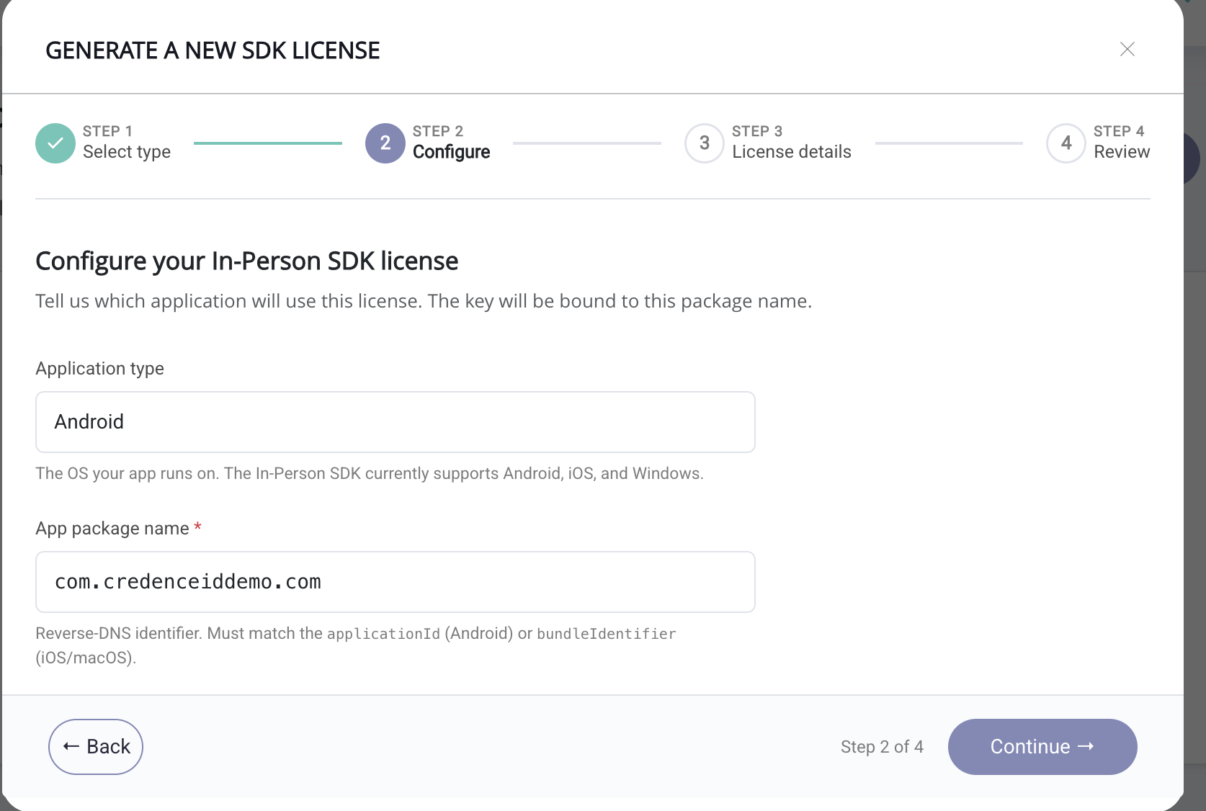
Task: Click the Step 1 completed checkmark icon
Action: click(55, 143)
